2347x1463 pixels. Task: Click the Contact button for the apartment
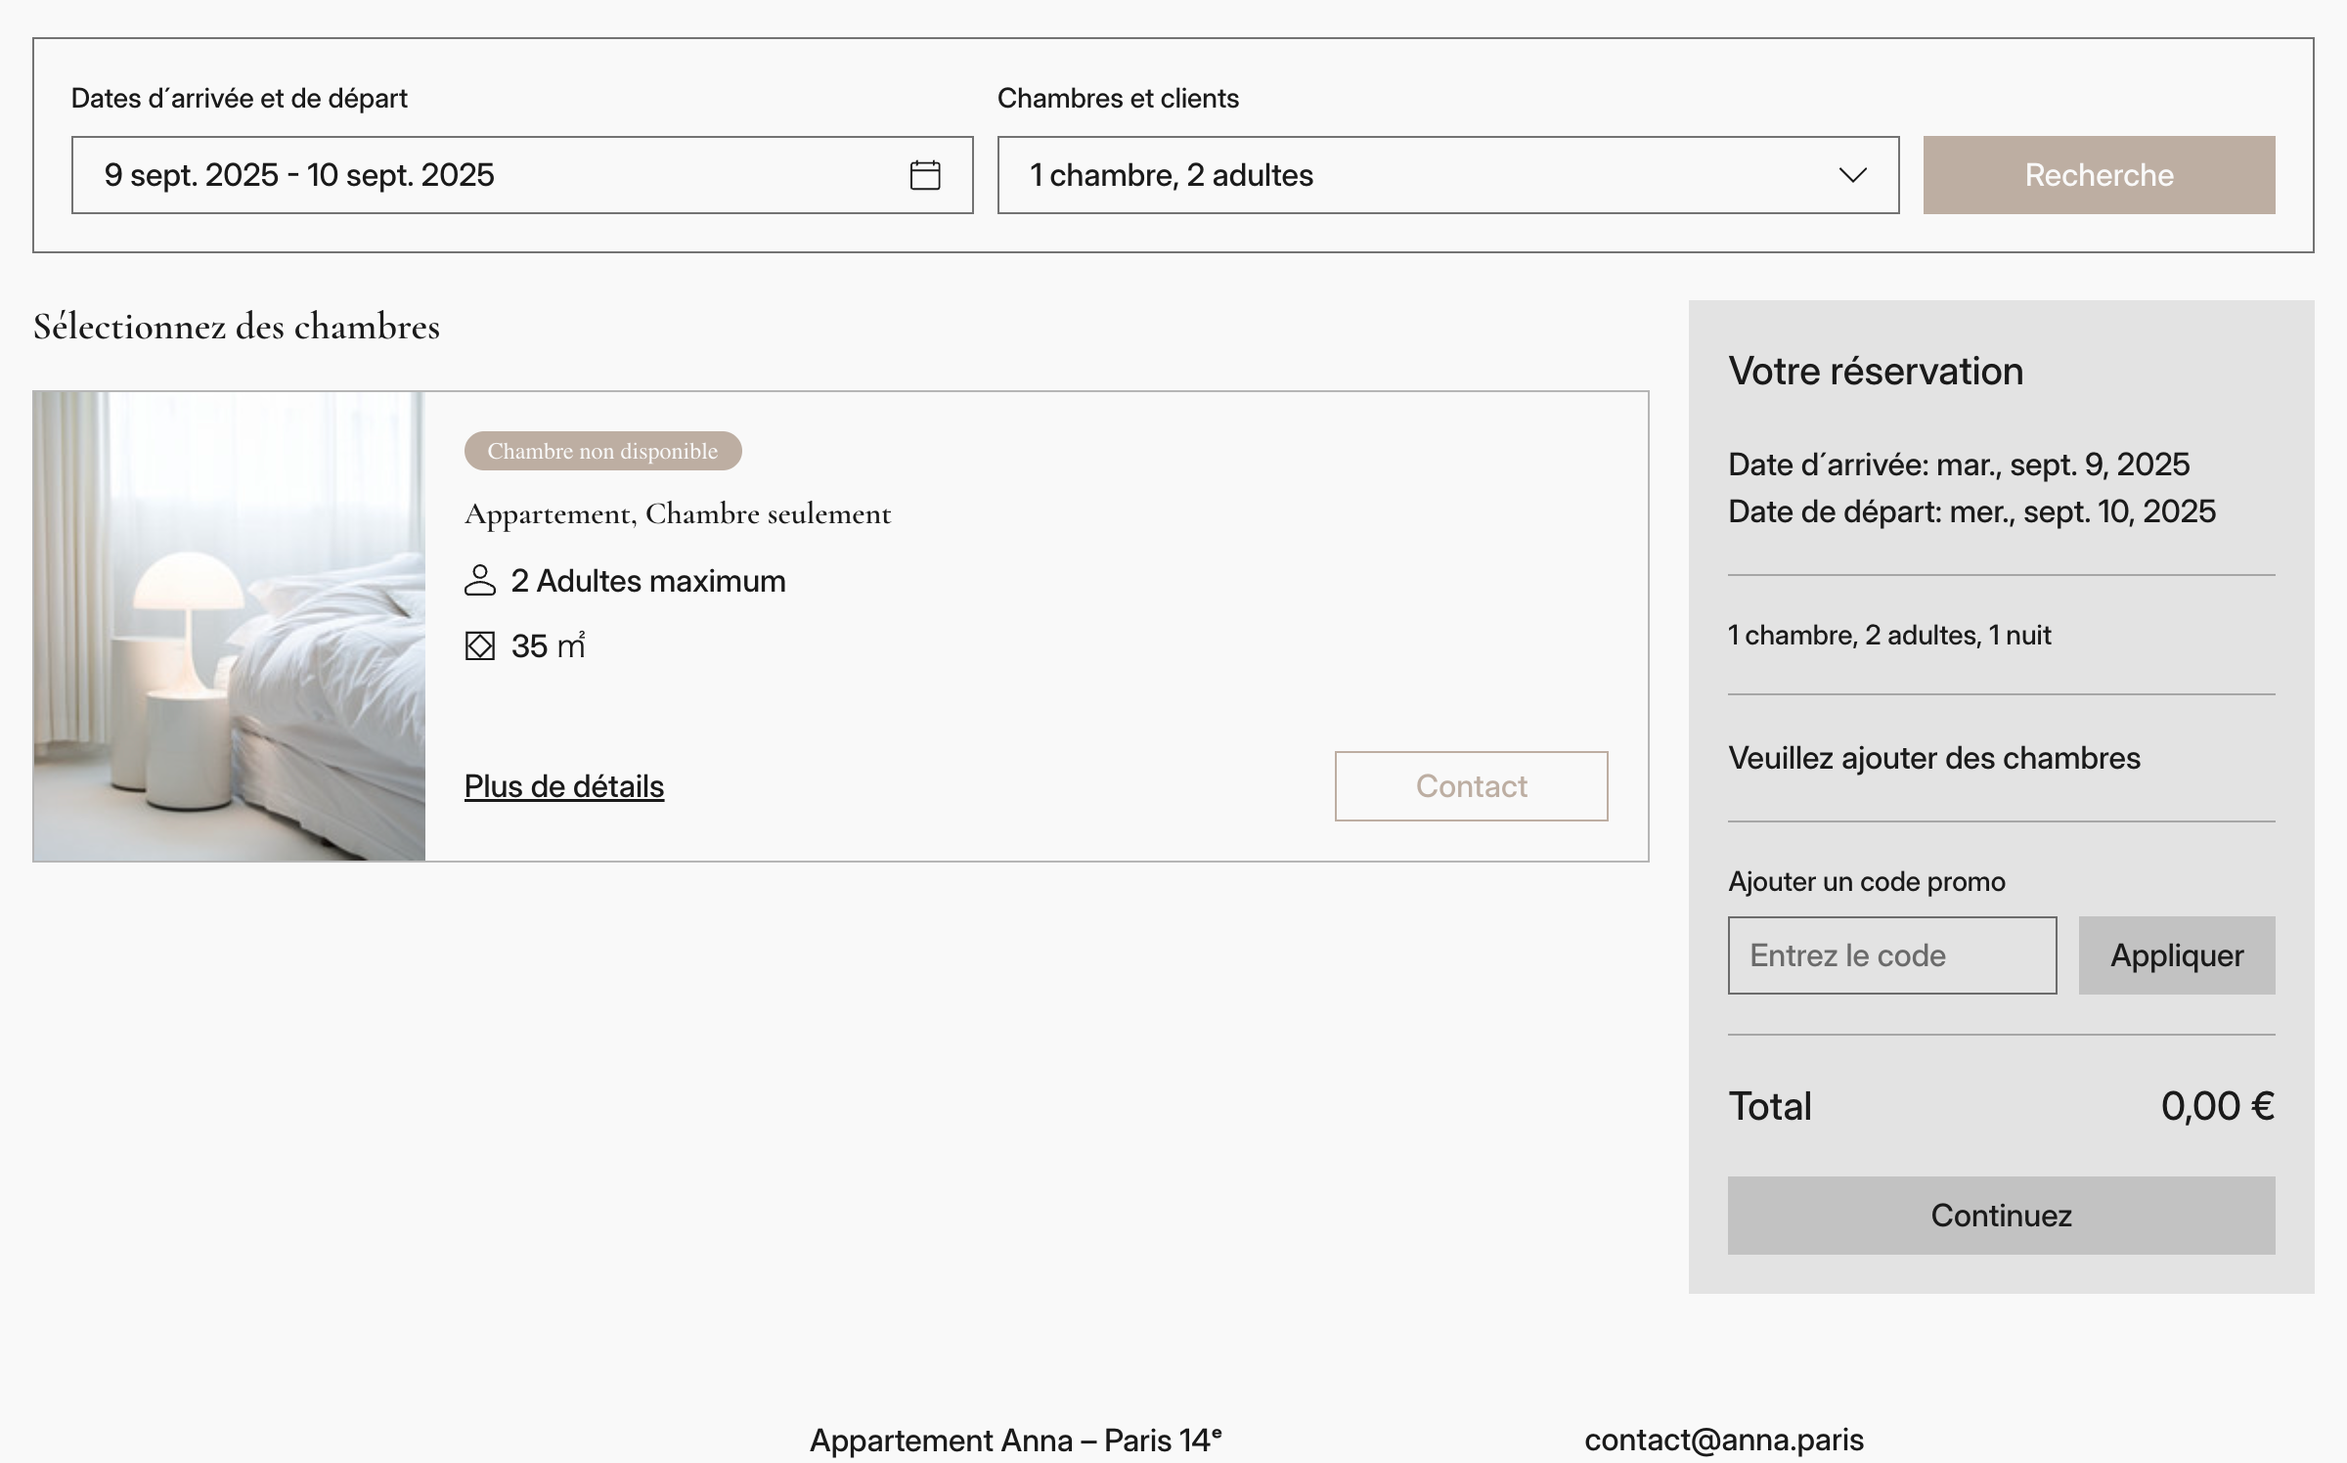click(1471, 786)
